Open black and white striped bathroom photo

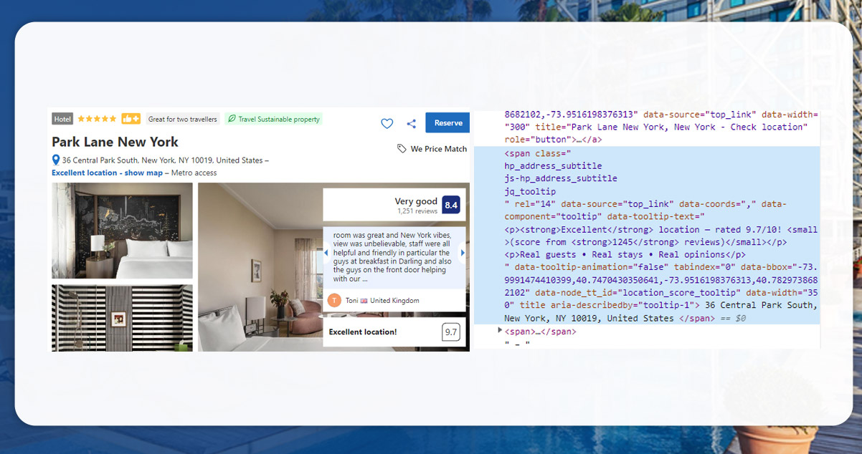coord(122,318)
